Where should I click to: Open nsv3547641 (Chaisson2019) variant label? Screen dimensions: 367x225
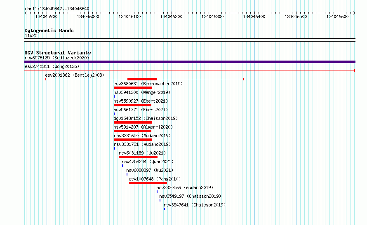[195, 205]
